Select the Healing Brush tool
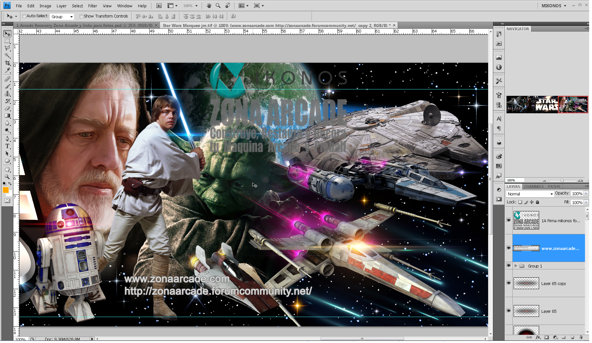The width and height of the screenshot is (592, 343). 7,79
